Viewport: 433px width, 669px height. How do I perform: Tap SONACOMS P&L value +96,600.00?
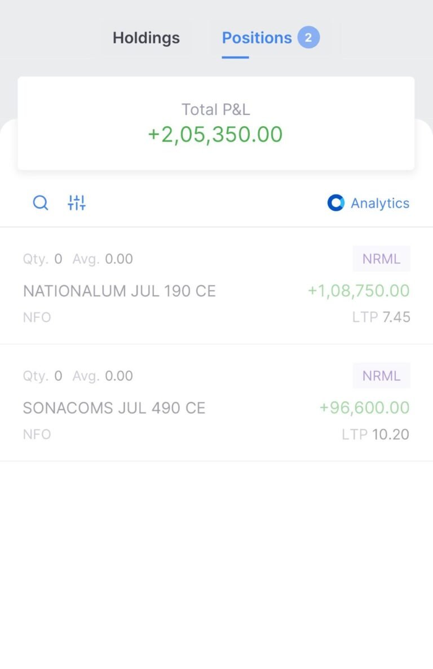pyautogui.click(x=364, y=407)
